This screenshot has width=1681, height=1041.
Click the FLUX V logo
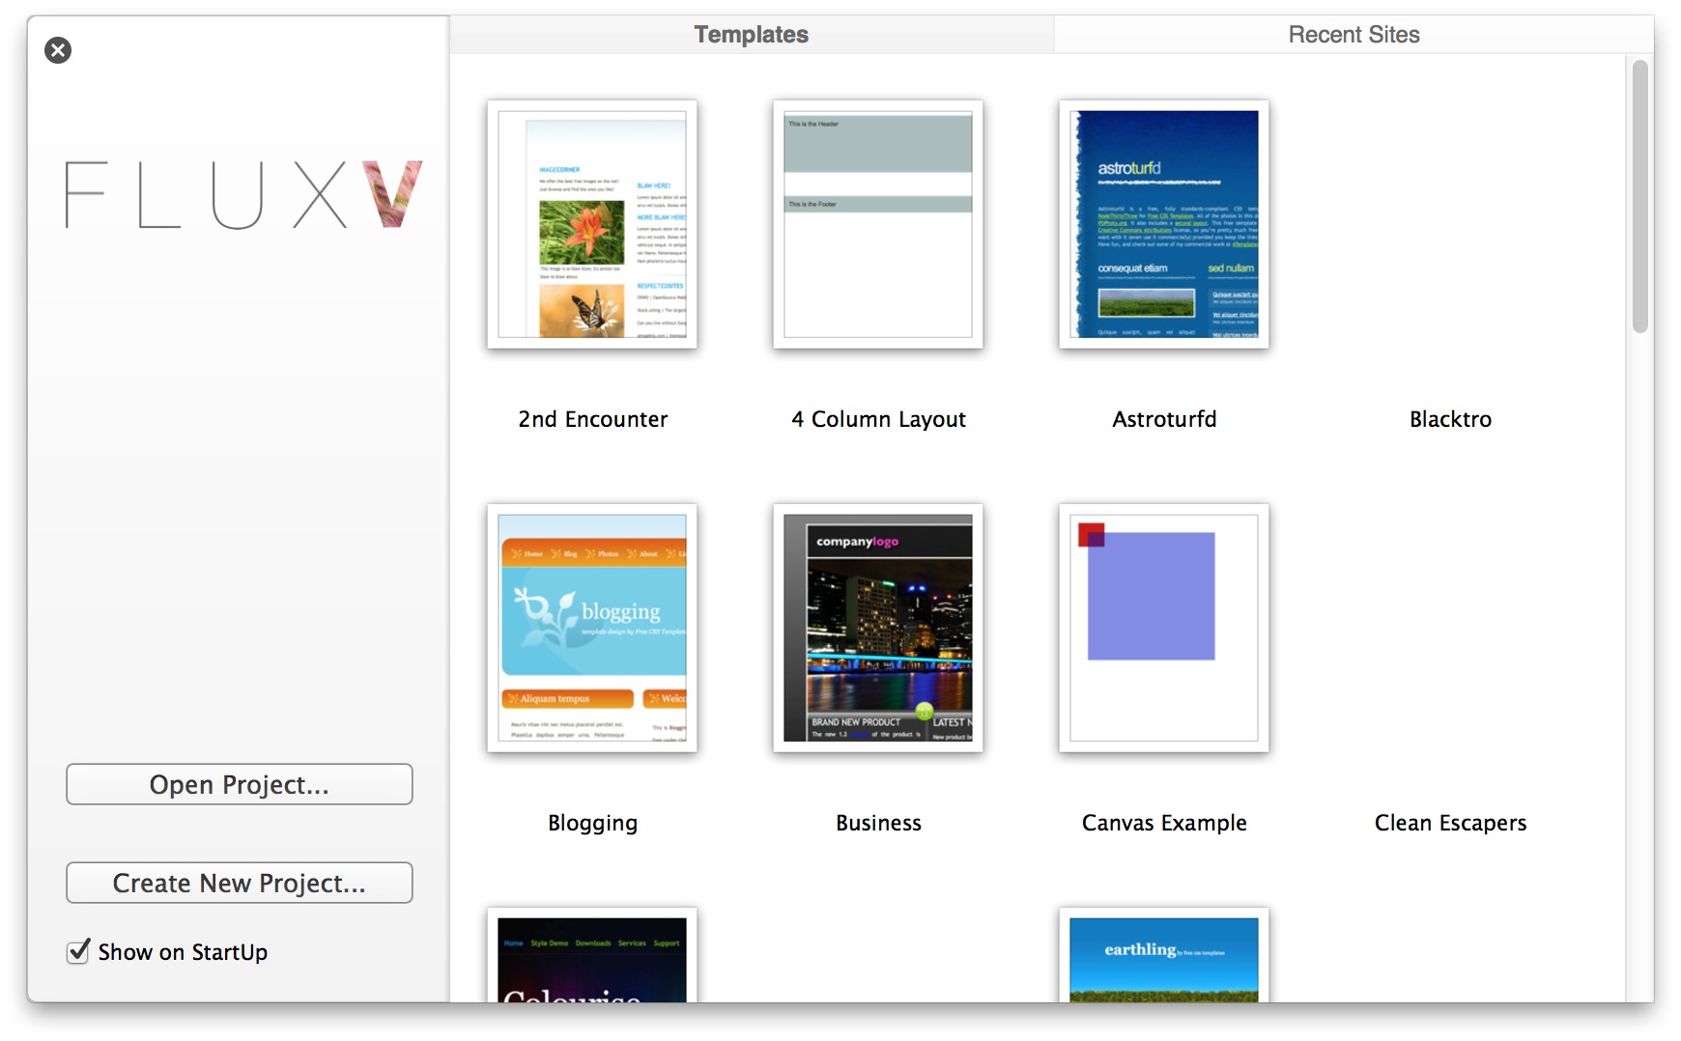[243, 195]
